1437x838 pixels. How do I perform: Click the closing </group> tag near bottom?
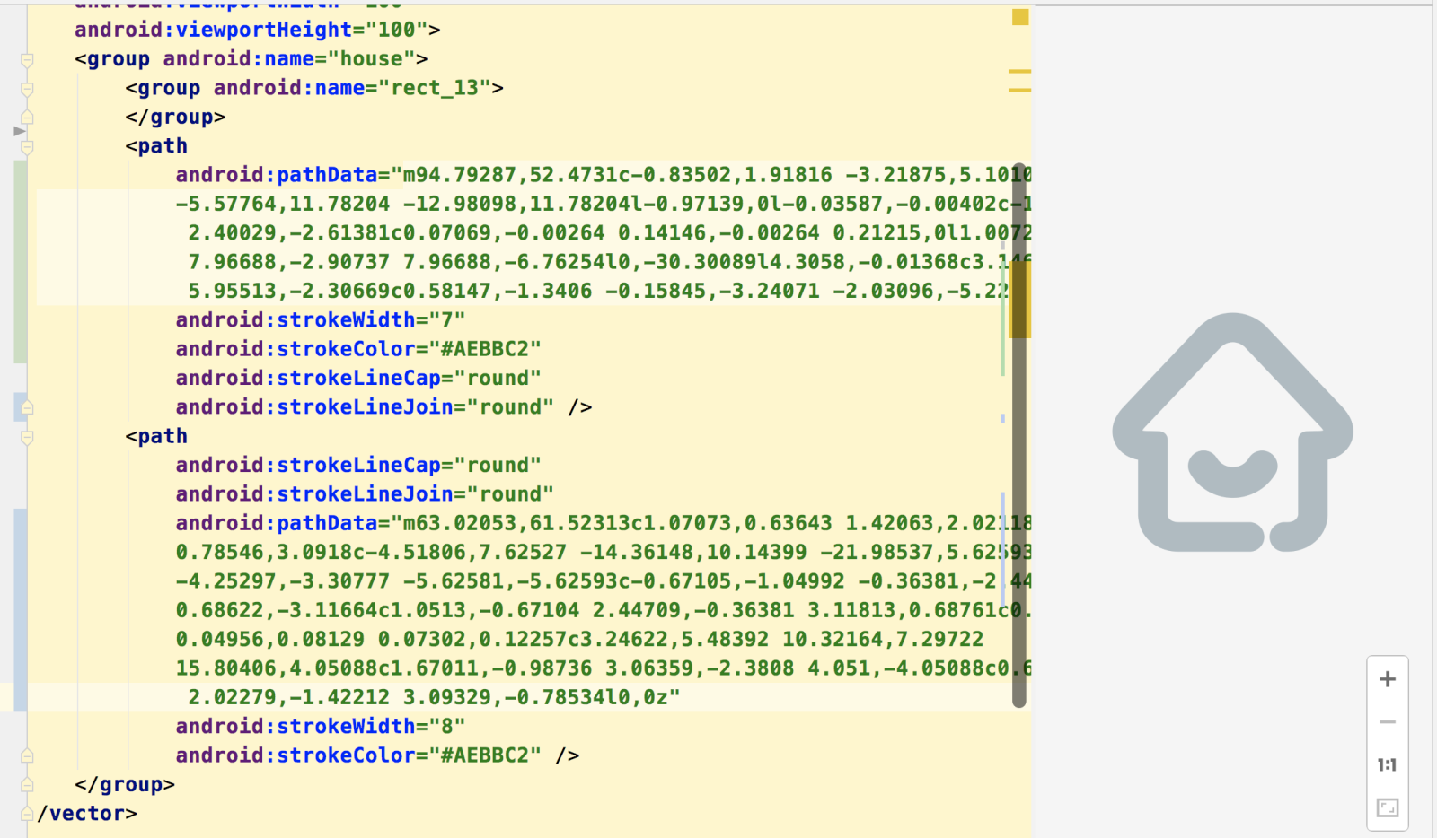tap(125, 785)
